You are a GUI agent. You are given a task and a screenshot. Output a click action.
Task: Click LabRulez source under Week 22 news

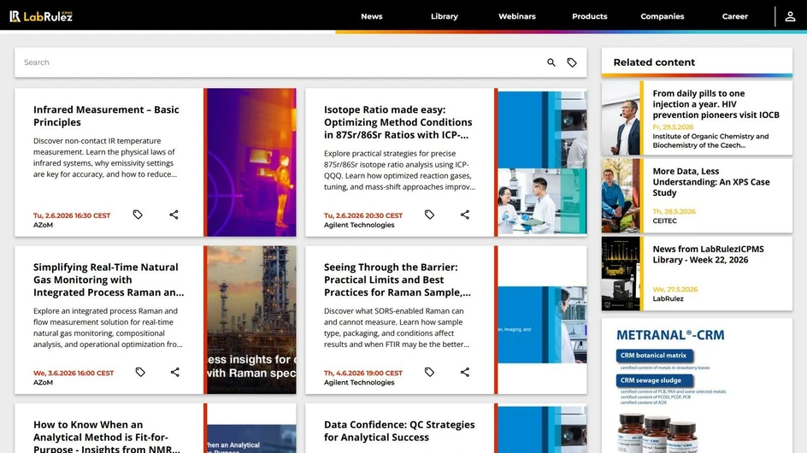click(x=668, y=298)
